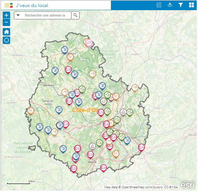The width and height of the screenshot is (198, 192).
Task: Click the magnifier search button
Action: click(75, 15)
